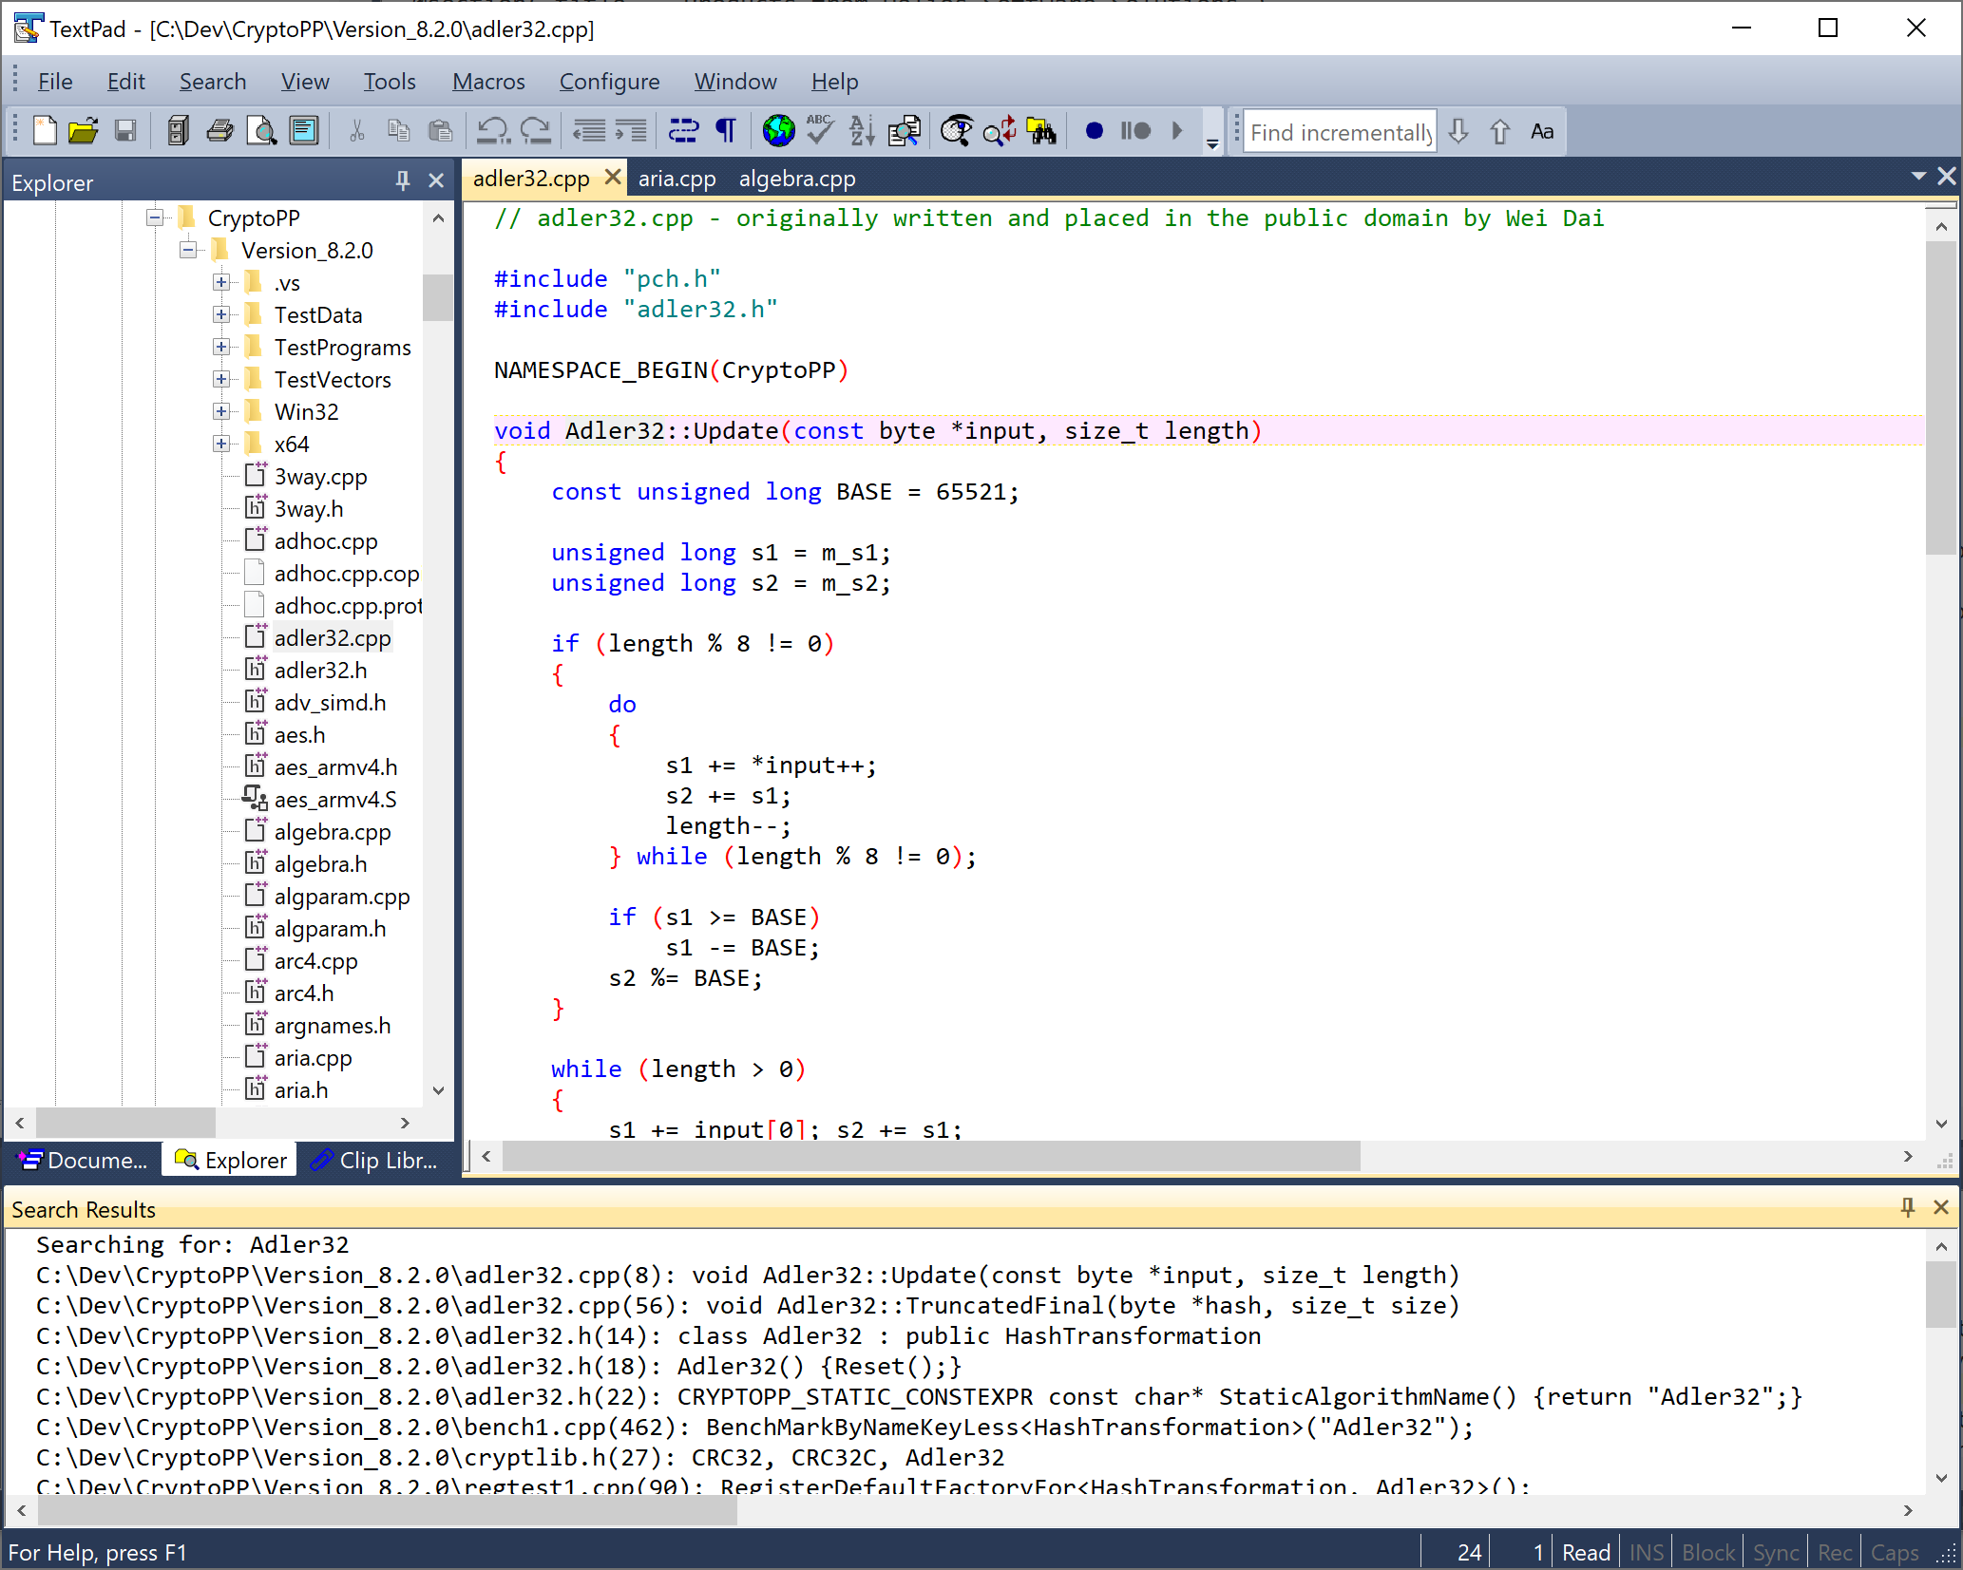
Task: Click the Find incrementally input field
Action: pos(1340,131)
